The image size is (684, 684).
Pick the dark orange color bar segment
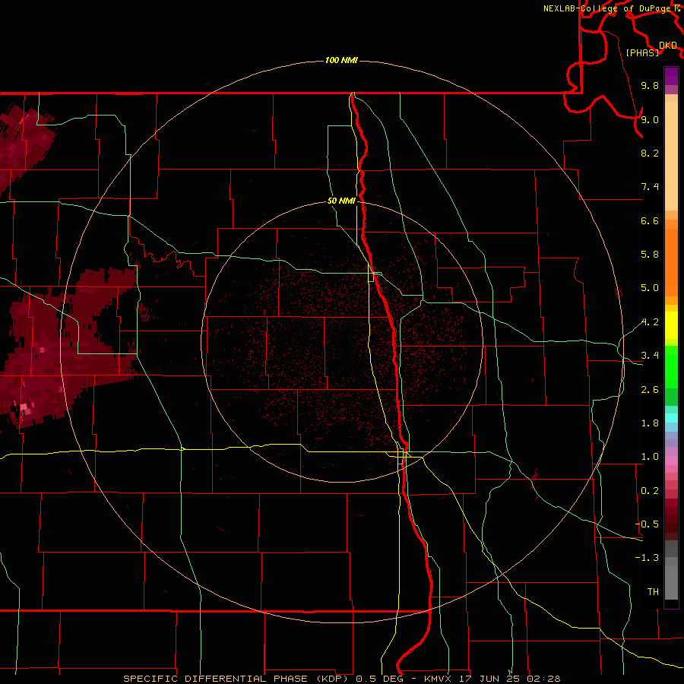[671, 262]
